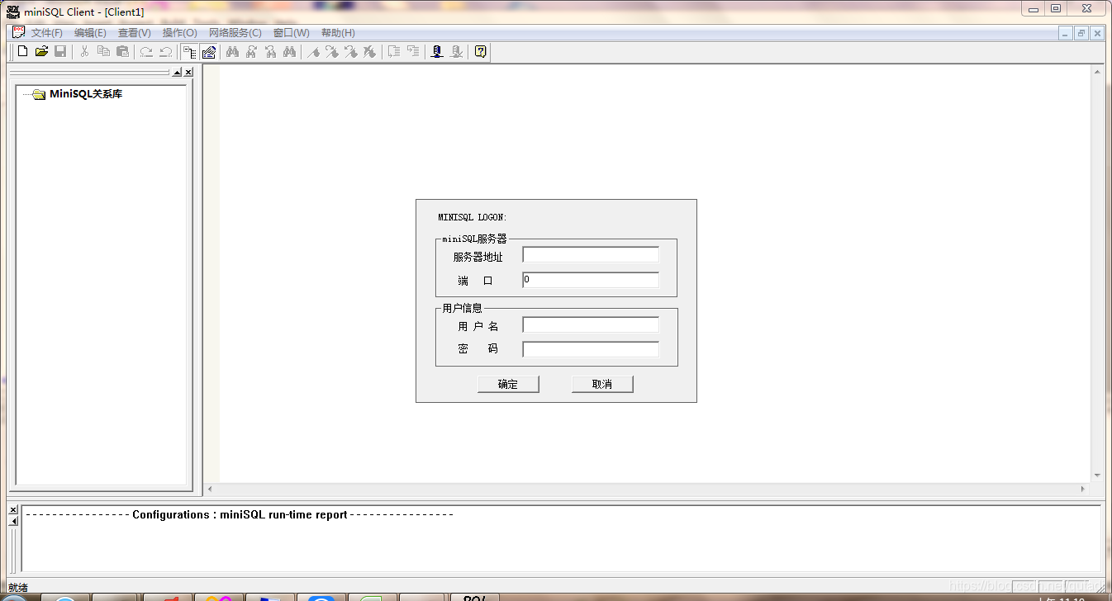Open the 操作(O) menu
The width and height of the screenshot is (1112, 601).
(x=179, y=33)
